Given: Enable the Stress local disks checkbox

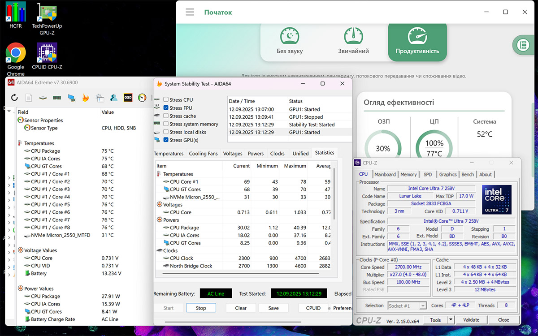Looking at the screenshot, I should 166,132.
